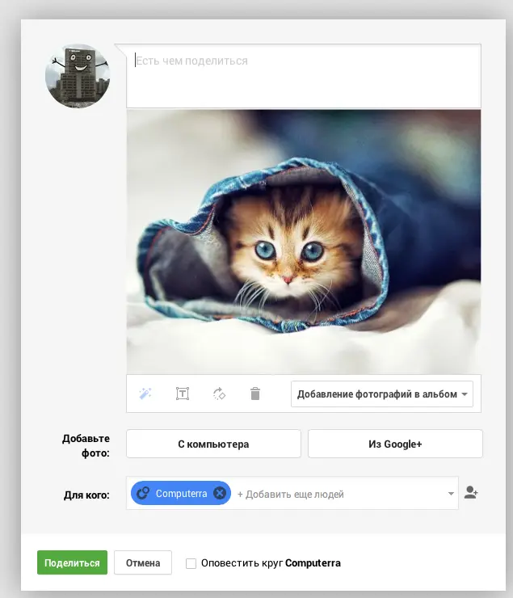Click the Есть чем поделиться text field
This screenshot has height=598, width=513.
[303, 75]
